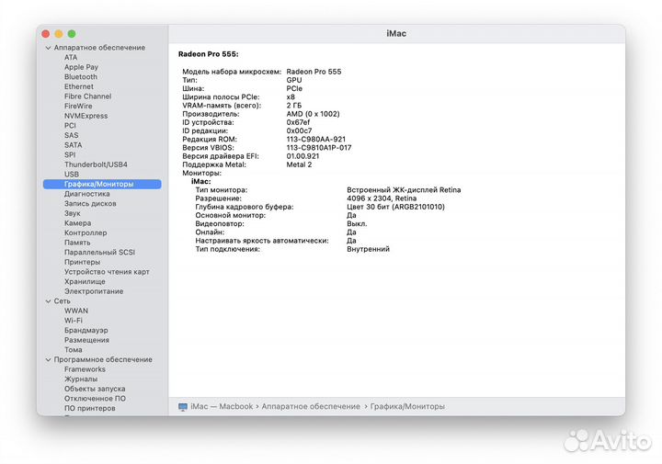Image resolution: width=662 pixels, height=464 pixels.
Task: Open Wi-Fi network entry
Action: coord(74,321)
